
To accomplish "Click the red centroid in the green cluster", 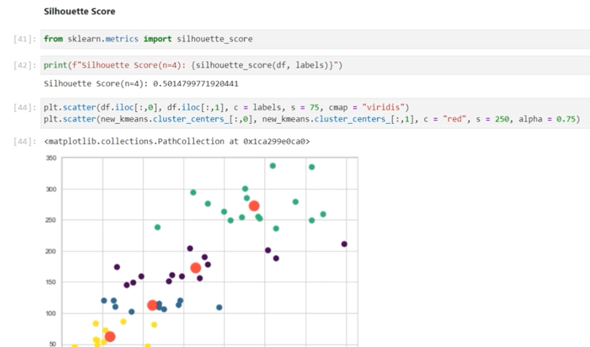I will (254, 206).
